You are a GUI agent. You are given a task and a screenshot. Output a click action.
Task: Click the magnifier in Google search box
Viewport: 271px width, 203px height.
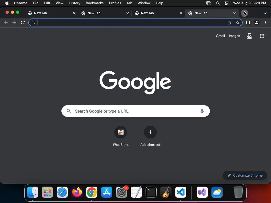pyautogui.click(x=69, y=111)
